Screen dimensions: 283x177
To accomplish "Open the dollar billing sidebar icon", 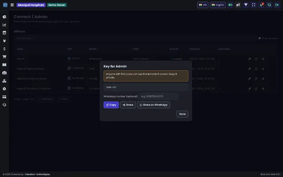I will click(4, 49).
